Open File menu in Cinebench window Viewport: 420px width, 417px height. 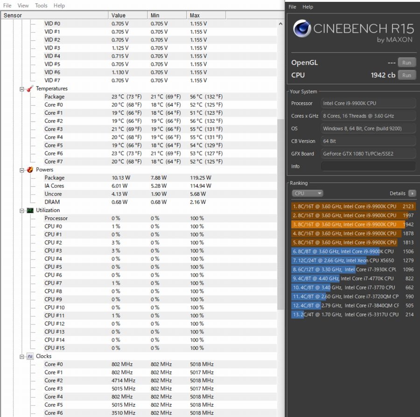tap(292, 7)
